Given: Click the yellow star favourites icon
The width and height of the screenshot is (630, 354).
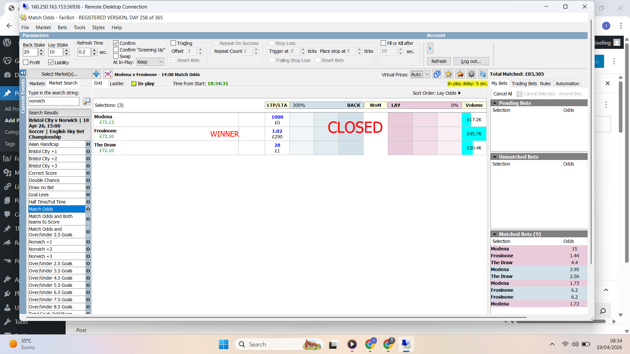Looking at the screenshot, I should coord(449,74).
